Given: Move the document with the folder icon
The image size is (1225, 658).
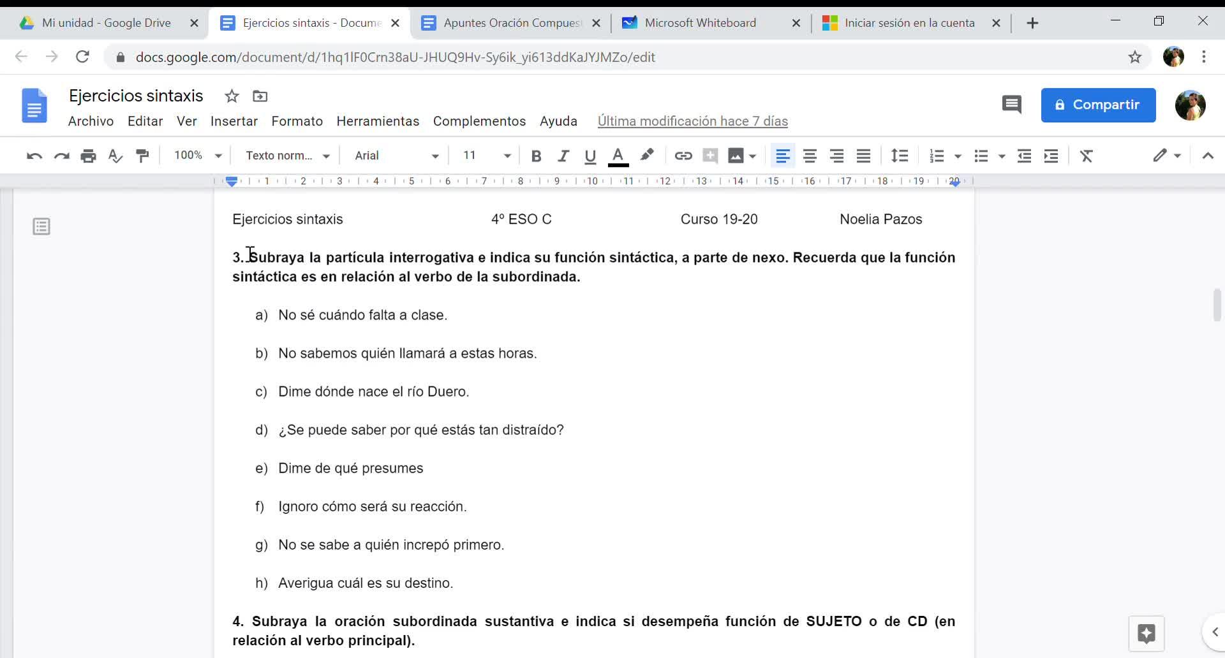Looking at the screenshot, I should [260, 96].
